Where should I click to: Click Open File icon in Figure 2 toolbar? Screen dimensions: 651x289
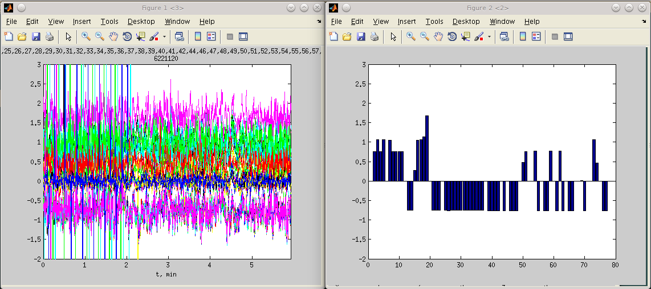point(347,36)
